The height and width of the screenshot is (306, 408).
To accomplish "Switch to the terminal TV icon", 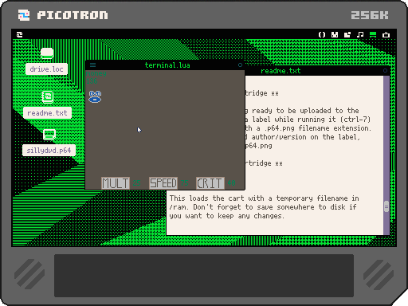I will coord(386,34).
